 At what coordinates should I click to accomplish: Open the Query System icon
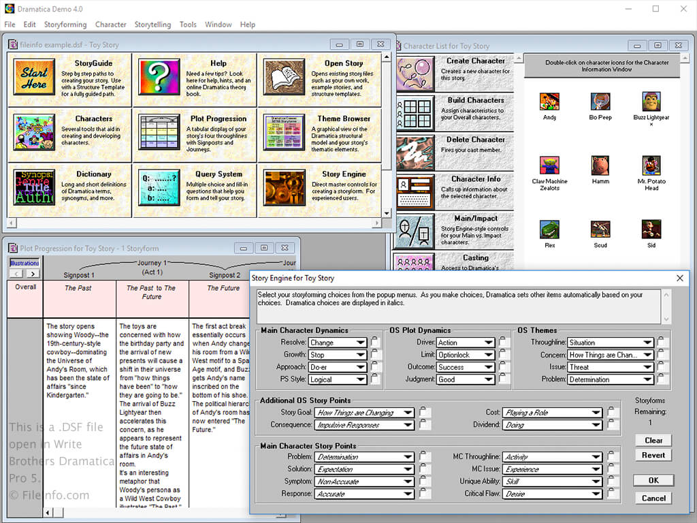click(x=159, y=187)
